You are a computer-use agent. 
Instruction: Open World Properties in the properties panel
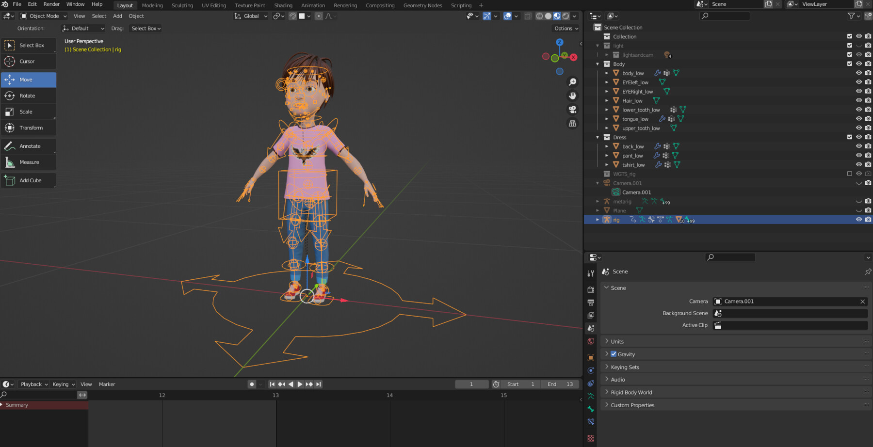590,341
